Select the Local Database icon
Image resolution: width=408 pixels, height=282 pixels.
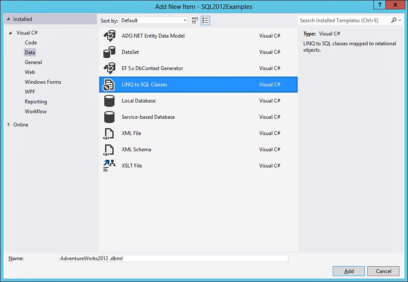click(x=109, y=101)
